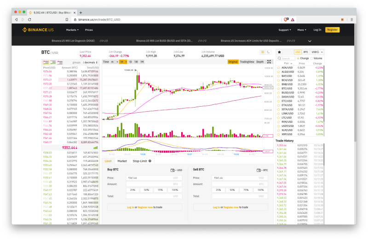The width and height of the screenshot is (368, 240).
Task: Click the market pair Search field
Action: (286, 58)
